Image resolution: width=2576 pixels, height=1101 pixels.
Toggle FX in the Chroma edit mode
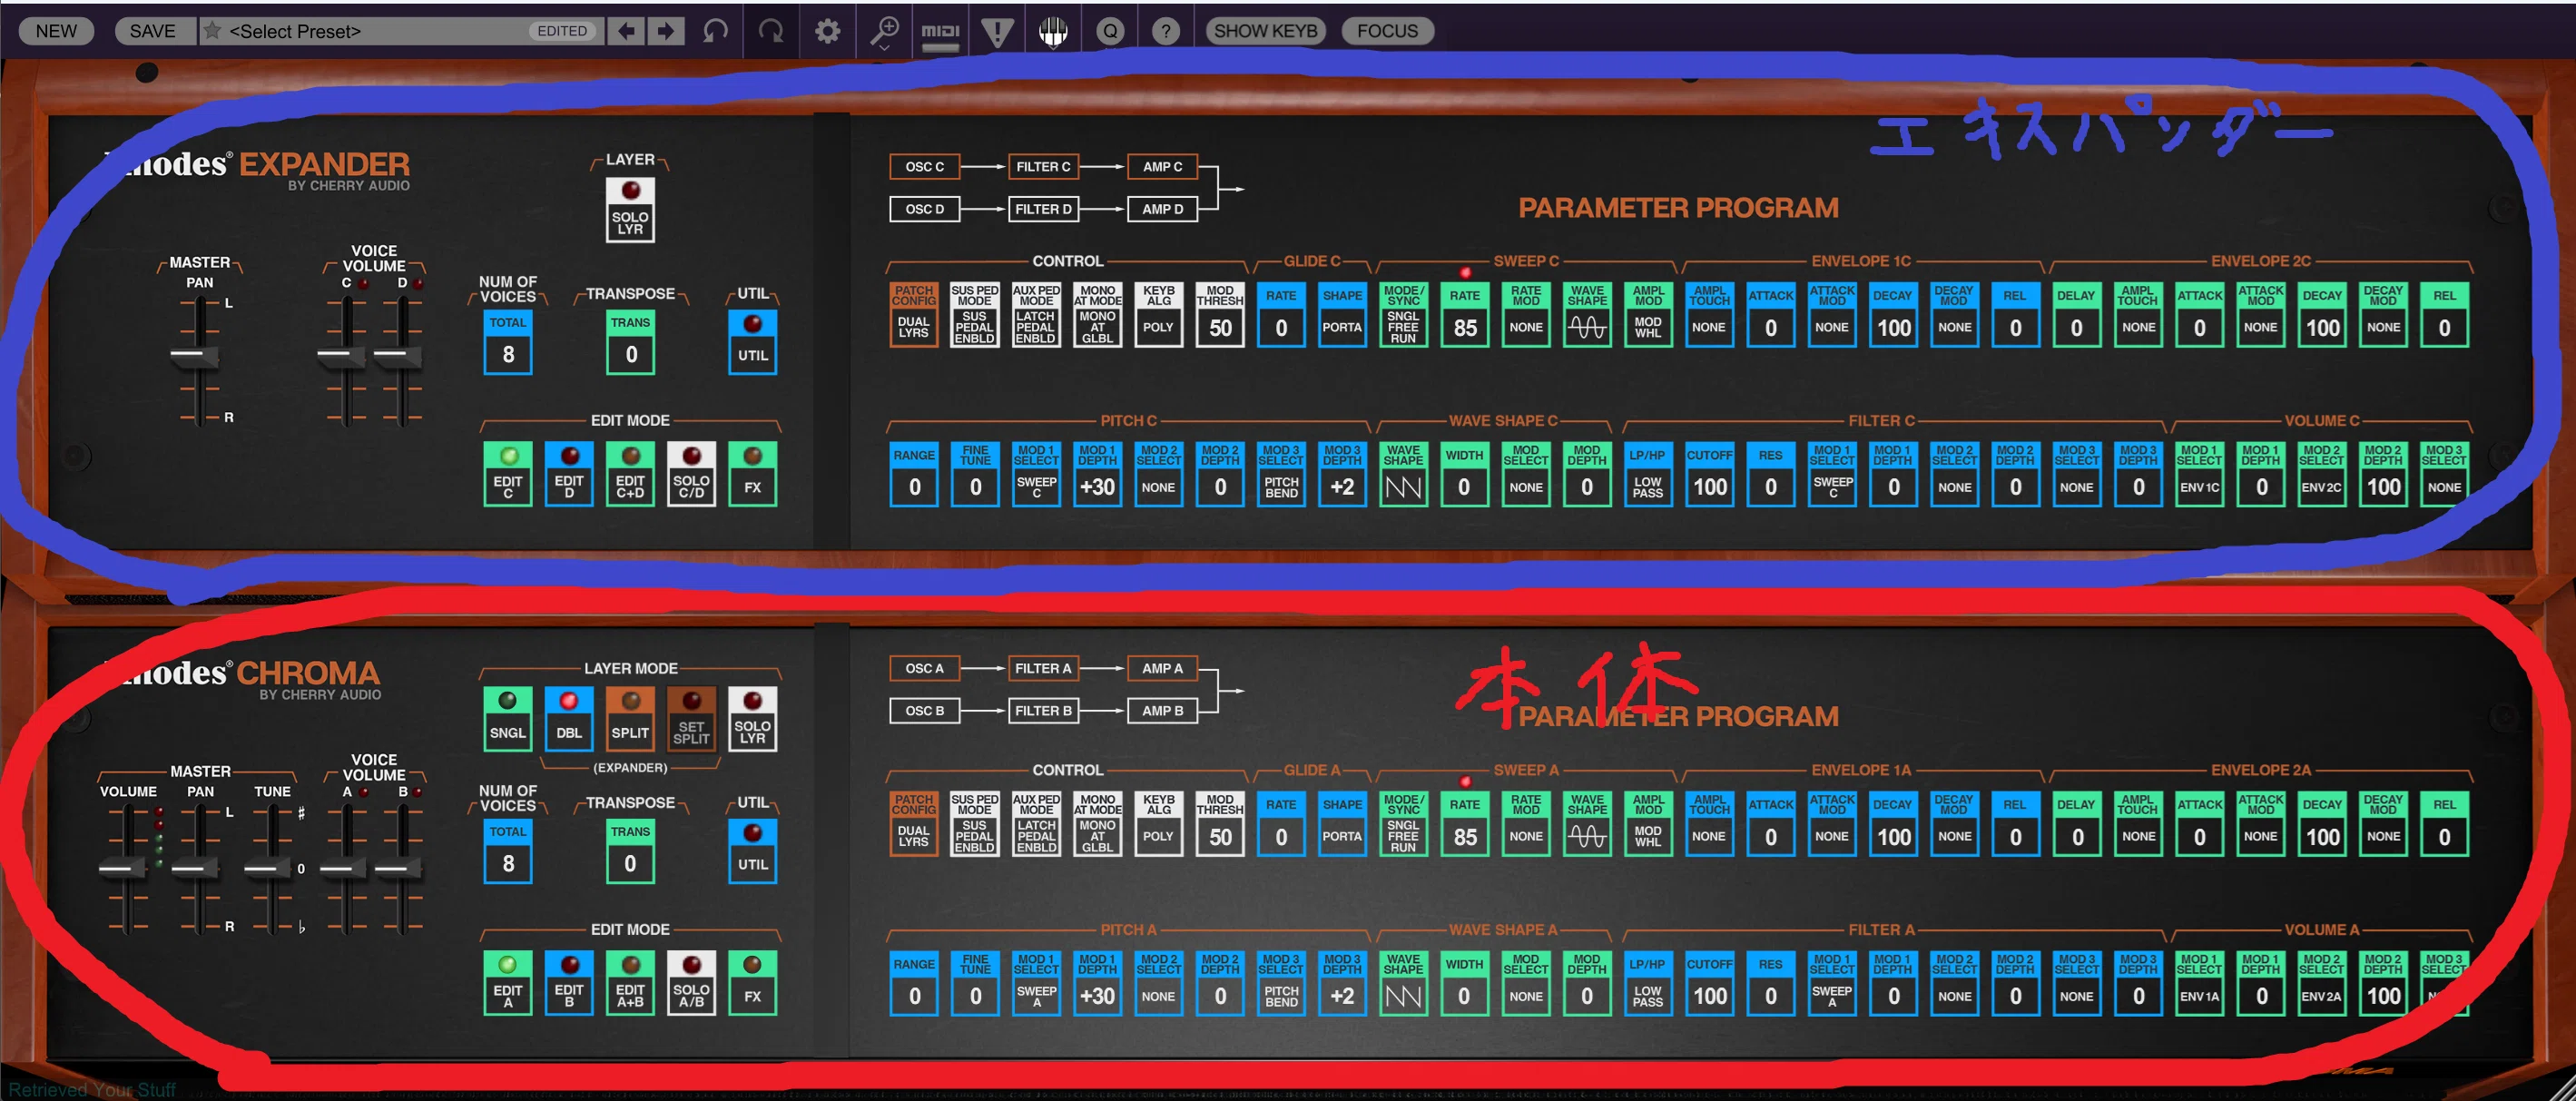coord(752,983)
